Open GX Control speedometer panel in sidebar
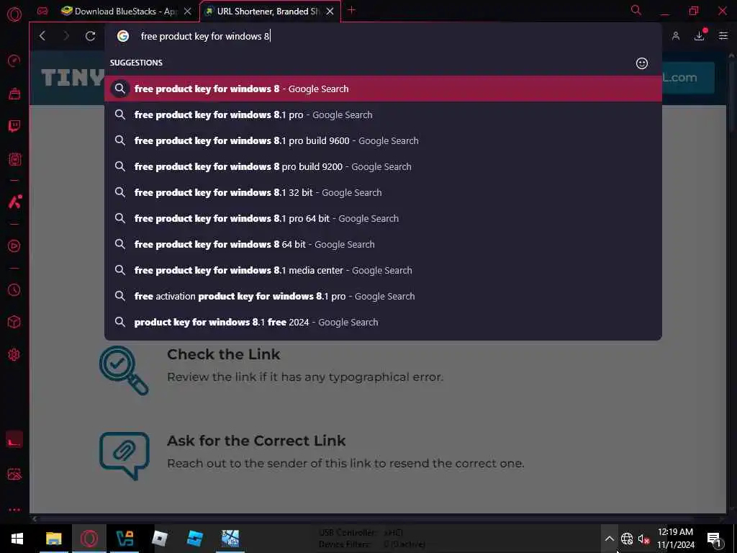737x553 pixels. pyautogui.click(x=14, y=60)
